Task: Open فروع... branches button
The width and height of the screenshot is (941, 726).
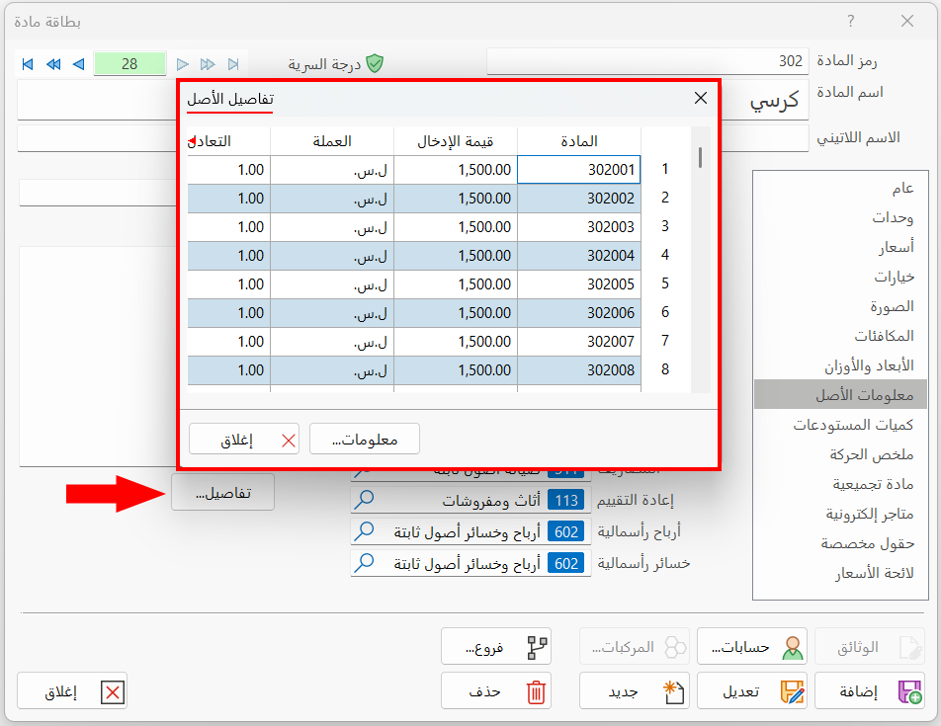Action: [496, 646]
